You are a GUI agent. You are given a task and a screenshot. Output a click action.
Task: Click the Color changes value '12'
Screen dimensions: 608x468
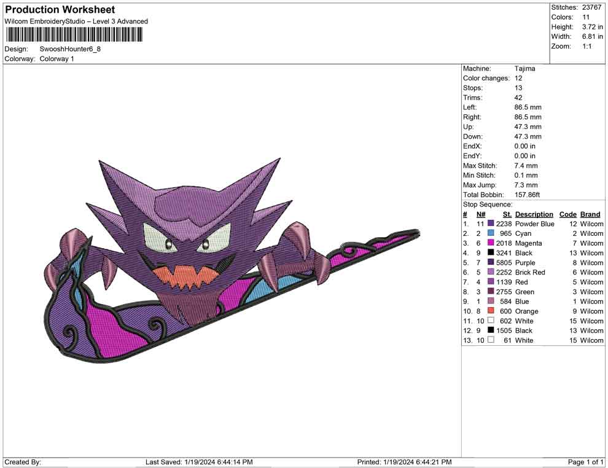518,79
